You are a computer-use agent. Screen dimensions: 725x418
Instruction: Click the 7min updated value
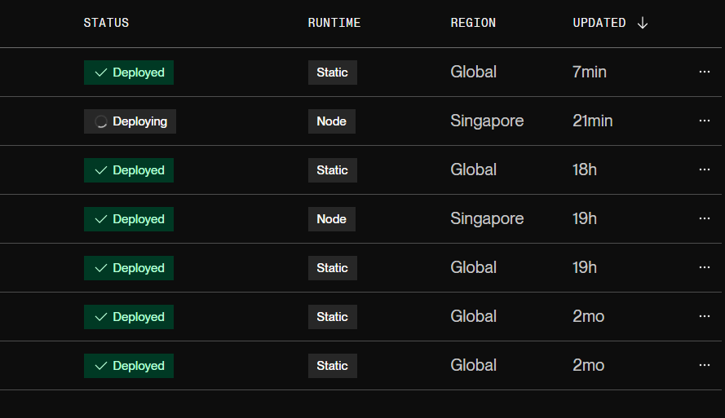pyautogui.click(x=590, y=72)
